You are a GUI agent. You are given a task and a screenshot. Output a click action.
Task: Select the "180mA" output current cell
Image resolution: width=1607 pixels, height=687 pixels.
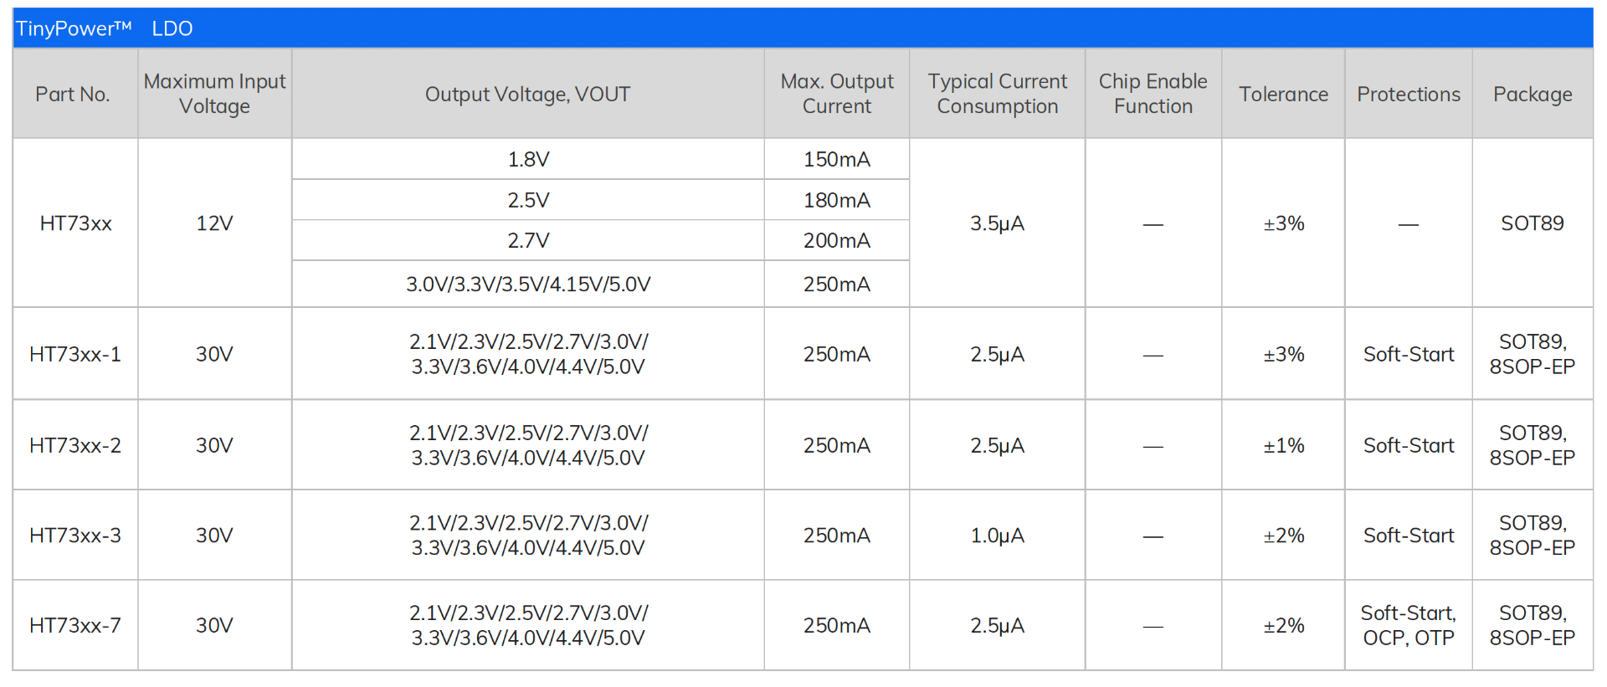coord(837,200)
